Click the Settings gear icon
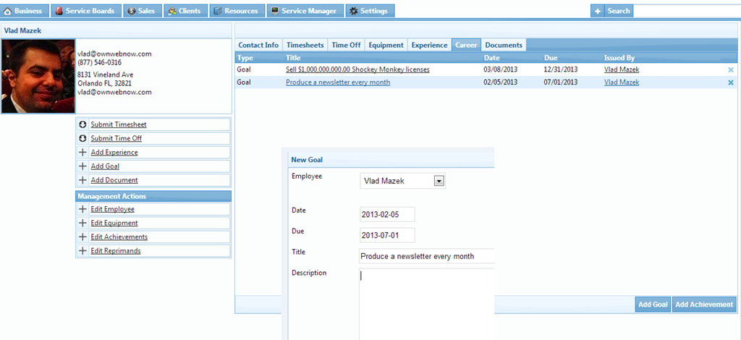741x340 pixels. (353, 11)
